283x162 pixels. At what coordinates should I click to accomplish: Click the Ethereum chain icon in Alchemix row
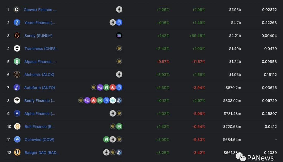pyautogui.click(x=119, y=74)
